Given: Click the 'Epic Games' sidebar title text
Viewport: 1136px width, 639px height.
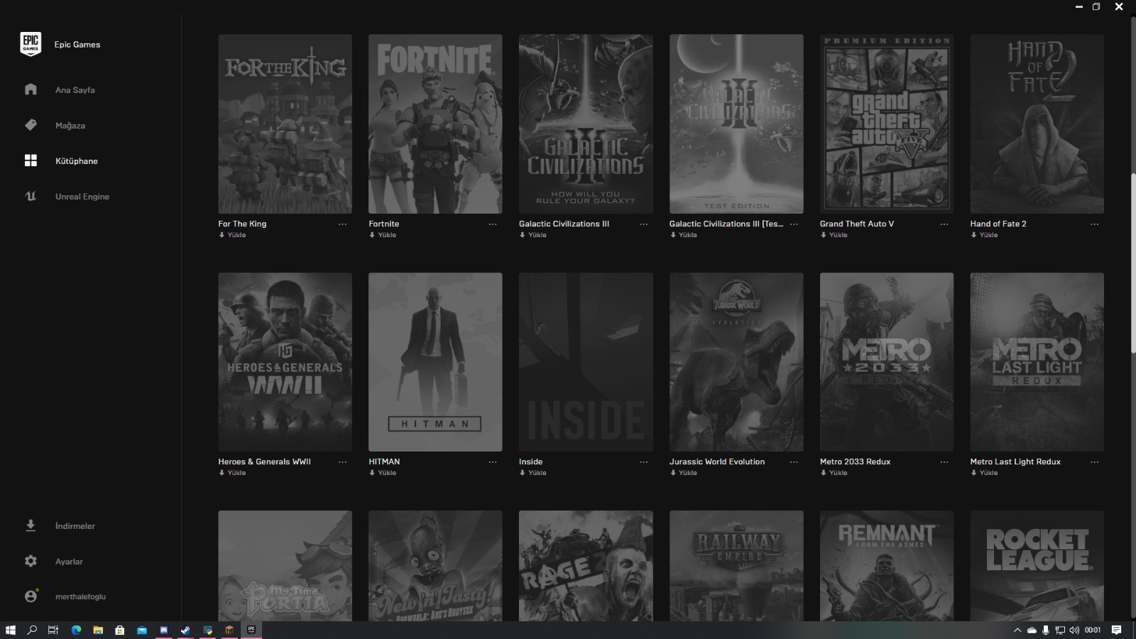Looking at the screenshot, I should pyautogui.click(x=77, y=45).
